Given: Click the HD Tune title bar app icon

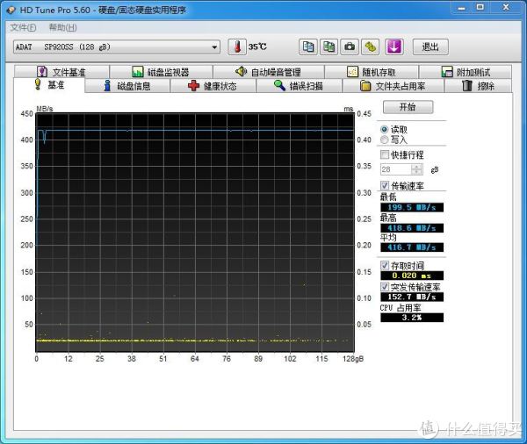Looking at the screenshot, I should pos(11,10).
